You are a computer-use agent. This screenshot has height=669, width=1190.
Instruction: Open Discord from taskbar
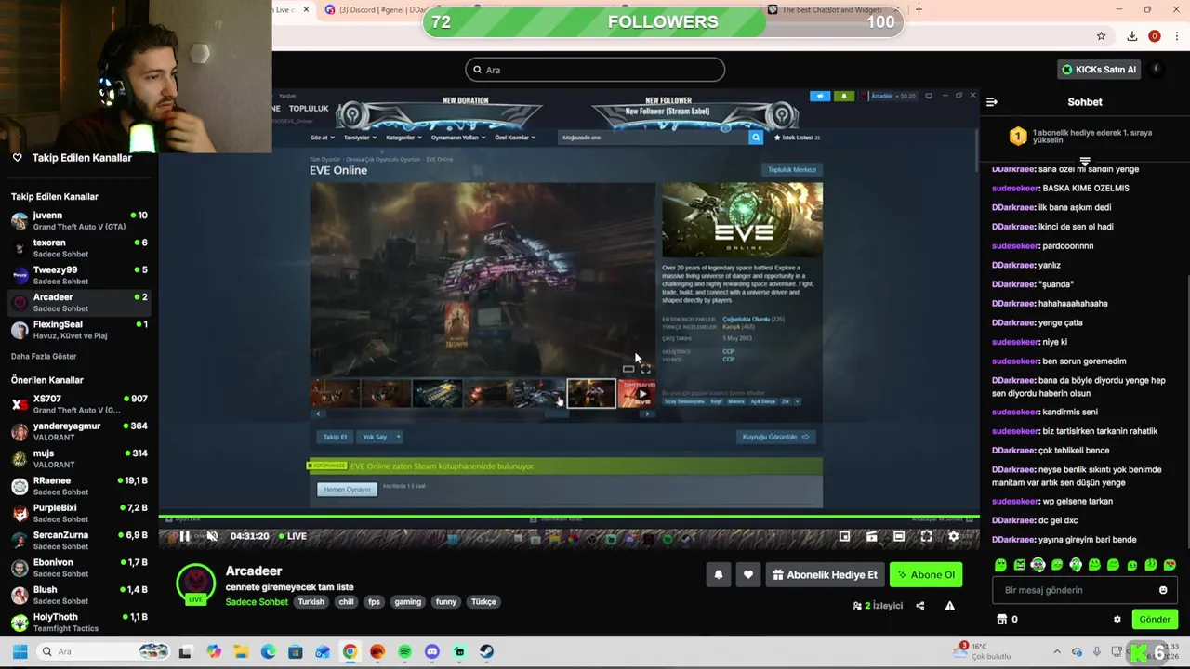431,651
